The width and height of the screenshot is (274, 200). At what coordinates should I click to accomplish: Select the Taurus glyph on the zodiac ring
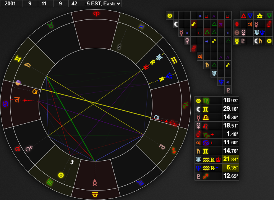pos(50,26)
